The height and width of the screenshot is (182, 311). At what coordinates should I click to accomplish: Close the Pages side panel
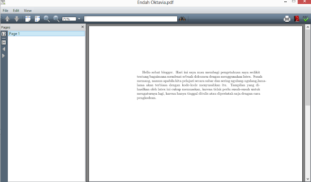pos(83,27)
